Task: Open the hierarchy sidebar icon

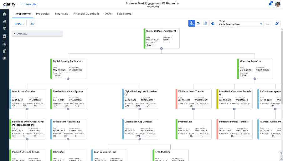Action: point(4,44)
